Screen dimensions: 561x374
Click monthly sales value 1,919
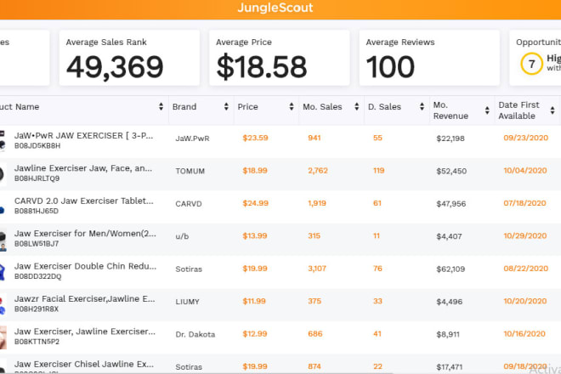click(x=317, y=203)
